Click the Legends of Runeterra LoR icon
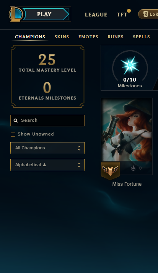This screenshot has width=158, height=273. click(146, 14)
